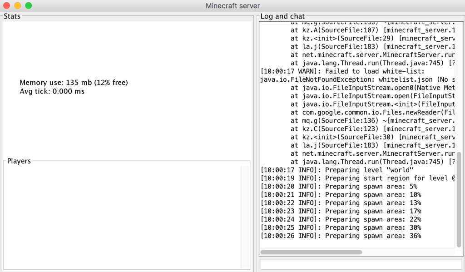Click the 'Preparing spawn area: 10%' log line

point(341,195)
